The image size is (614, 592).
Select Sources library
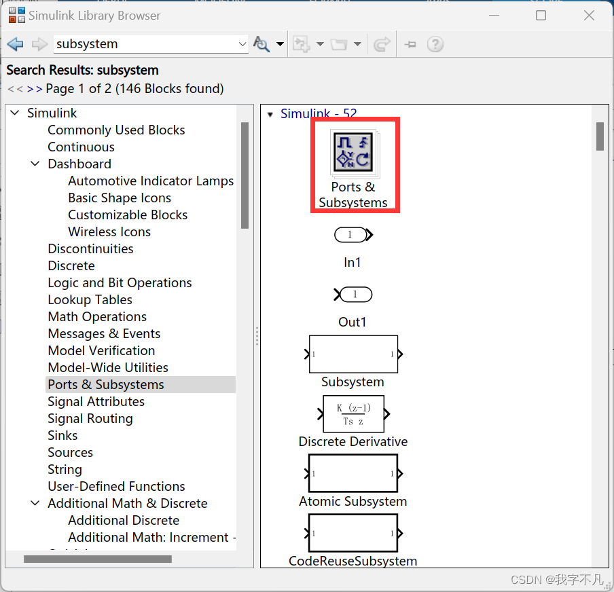(70, 453)
